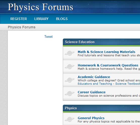Click planet icon beside General Physics
The width and height of the screenshot is (140, 125).
click(x=70, y=119)
